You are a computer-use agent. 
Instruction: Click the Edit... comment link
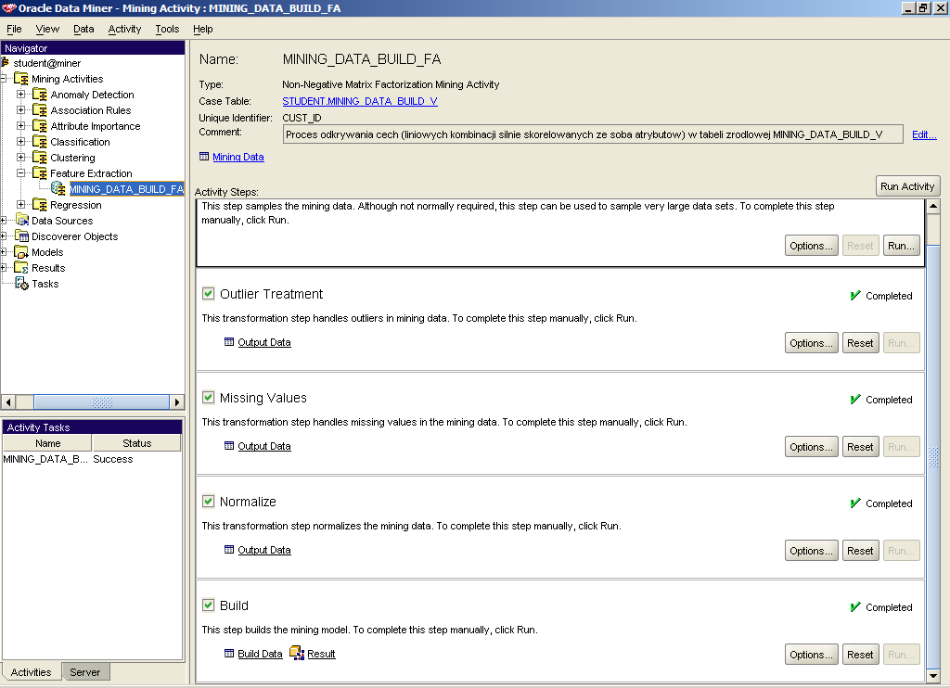tap(925, 134)
